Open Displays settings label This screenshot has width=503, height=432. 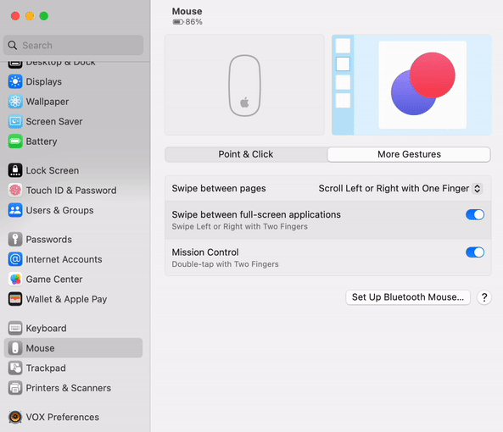(44, 81)
